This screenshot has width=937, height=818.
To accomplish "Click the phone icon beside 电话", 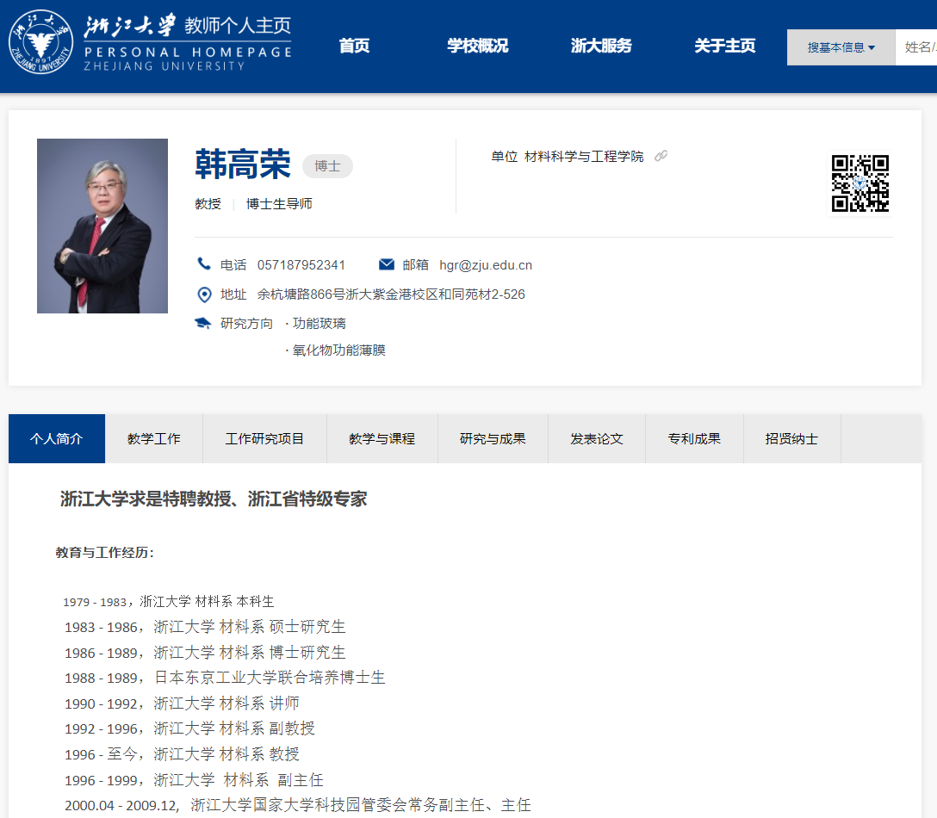I will pyautogui.click(x=204, y=263).
